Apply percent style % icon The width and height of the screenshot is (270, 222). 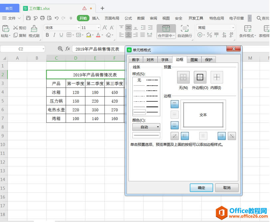209,35
